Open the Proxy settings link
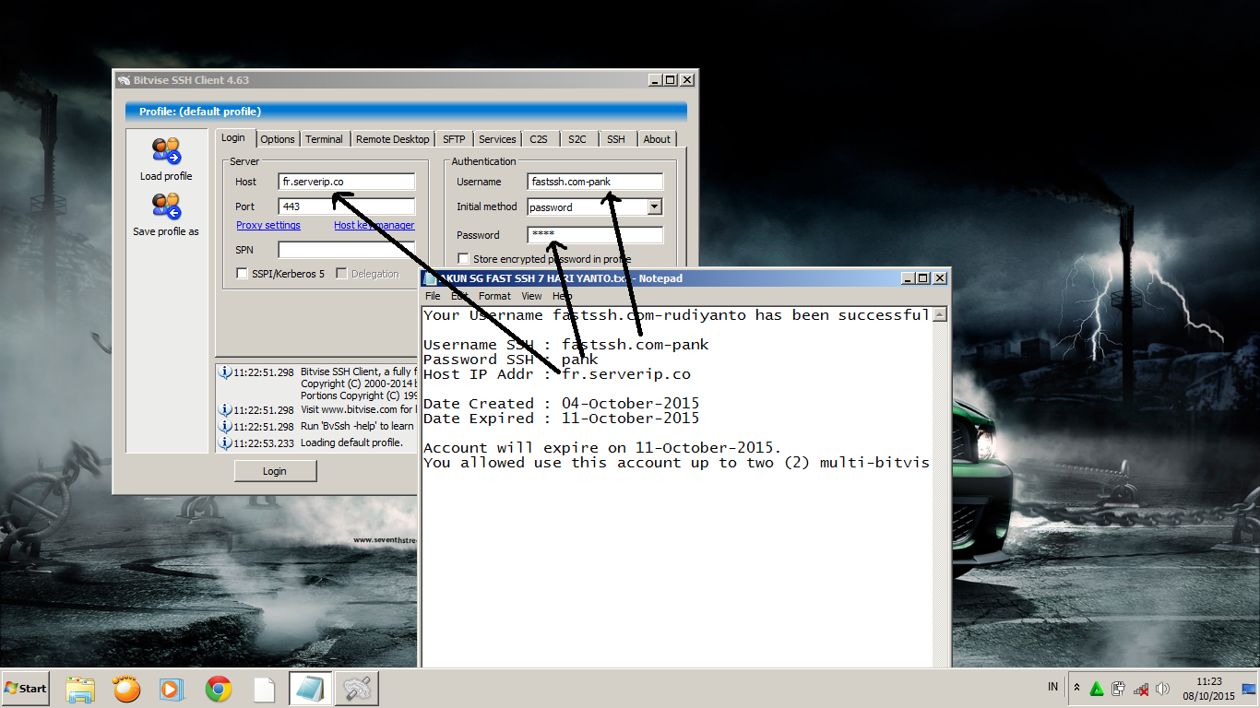Screen dimensions: 1260x708 [x=268, y=225]
